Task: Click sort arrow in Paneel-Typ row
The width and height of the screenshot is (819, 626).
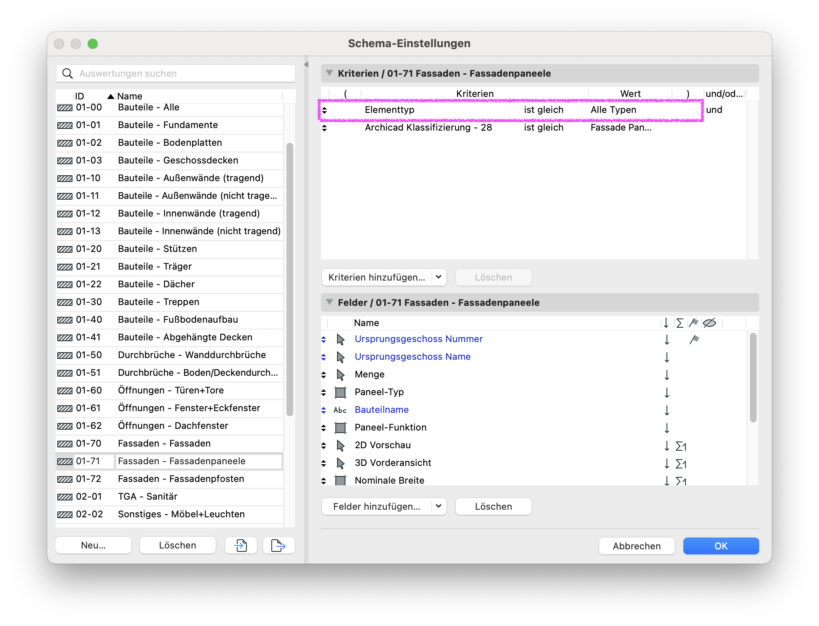Action: point(667,392)
